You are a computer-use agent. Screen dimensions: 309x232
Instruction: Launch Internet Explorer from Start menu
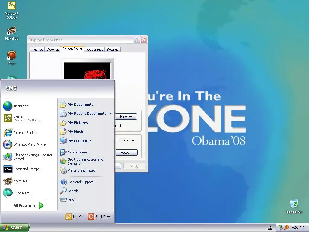click(29, 133)
